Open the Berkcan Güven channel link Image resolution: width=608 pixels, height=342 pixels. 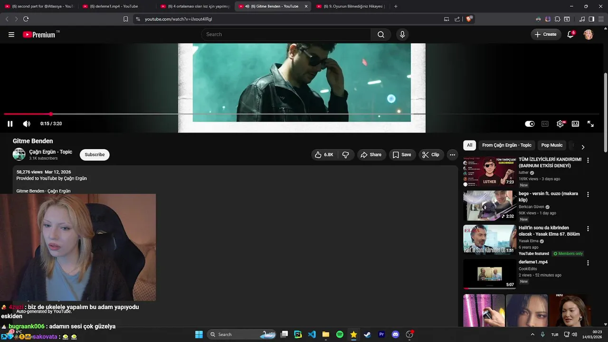tap(531, 207)
